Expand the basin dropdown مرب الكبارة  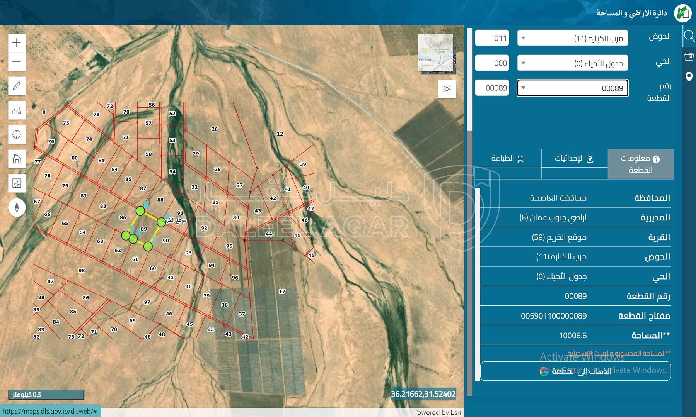coord(572,38)
